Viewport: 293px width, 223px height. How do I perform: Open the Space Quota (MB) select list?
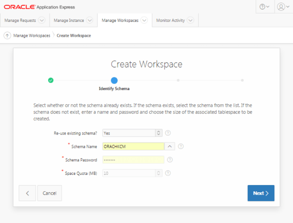click(x=132, y=173)
